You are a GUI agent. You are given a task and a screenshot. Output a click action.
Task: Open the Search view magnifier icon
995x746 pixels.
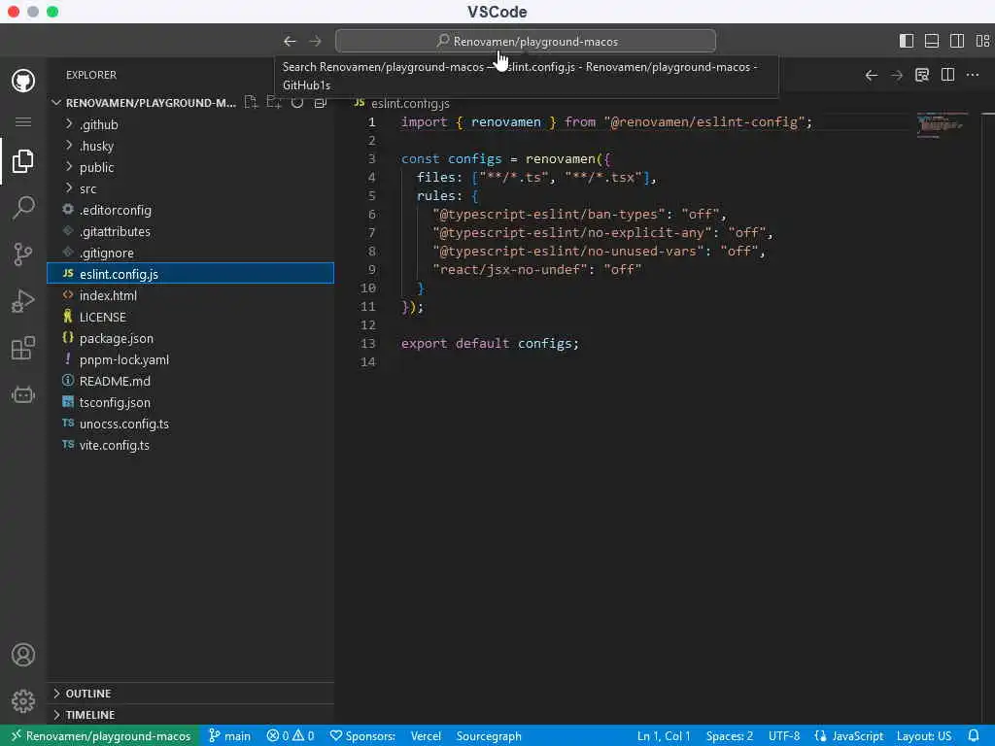point(23,208)
